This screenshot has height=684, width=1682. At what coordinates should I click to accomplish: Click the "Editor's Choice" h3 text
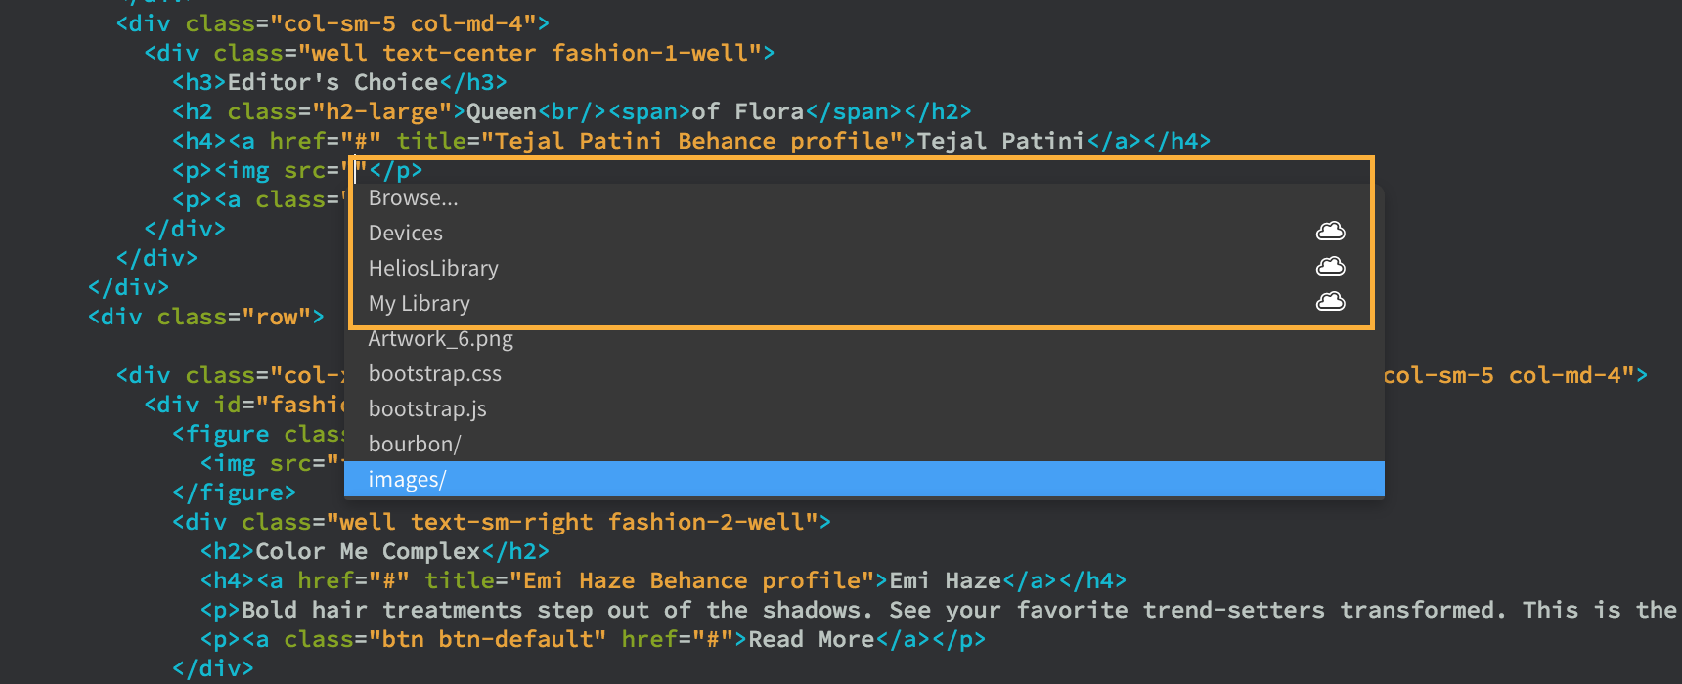coord(332,82)
